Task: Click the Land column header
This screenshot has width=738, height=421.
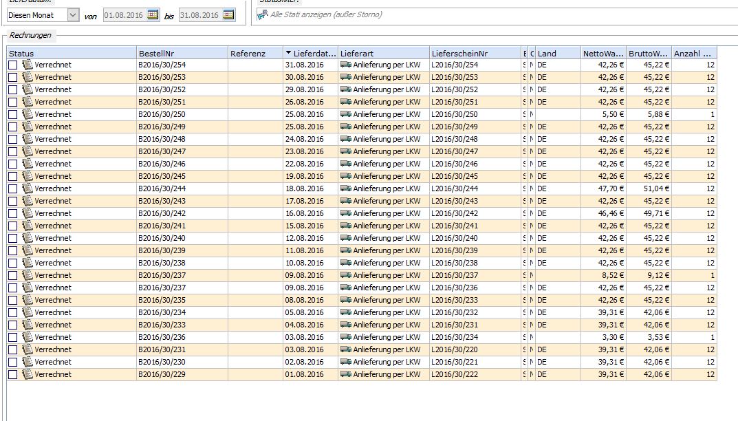Action: tap(557, 53)
